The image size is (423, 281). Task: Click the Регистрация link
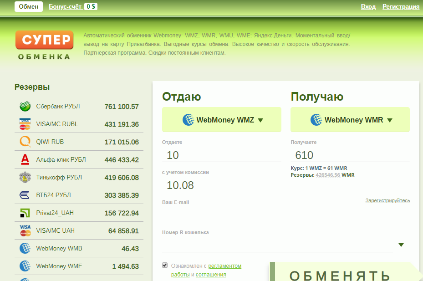(401, 6)
